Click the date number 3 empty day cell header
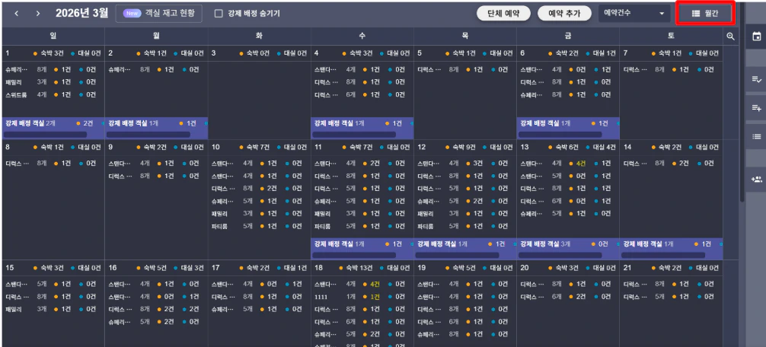Image resolution: width=766 pixels, height=347 pixels. [260, 53]
